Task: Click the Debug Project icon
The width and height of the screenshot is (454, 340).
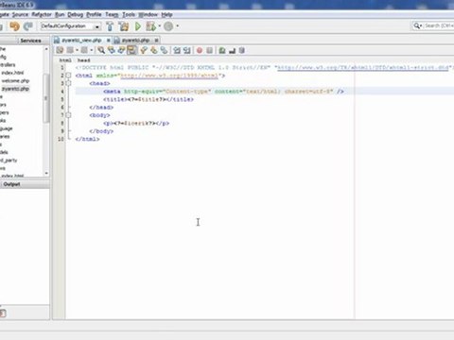Action: (150, 26)
